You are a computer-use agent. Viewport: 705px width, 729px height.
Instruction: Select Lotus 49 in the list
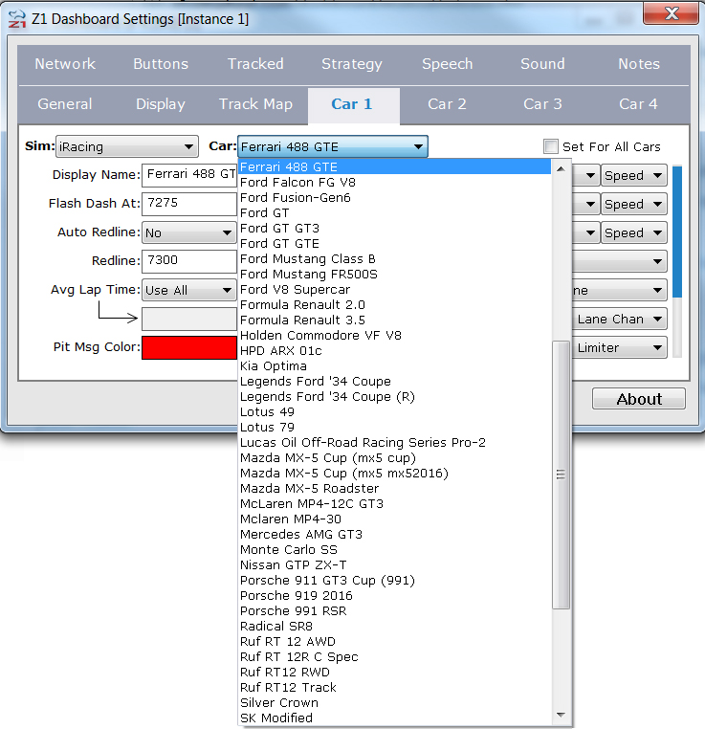(x=394, y=412)
